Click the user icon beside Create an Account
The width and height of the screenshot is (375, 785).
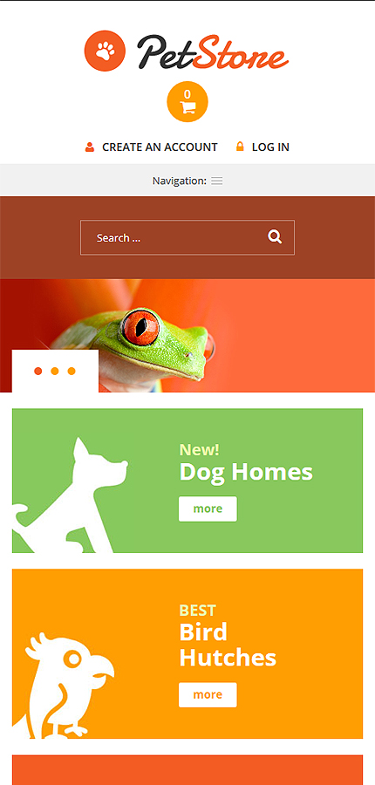pos(90,147)
